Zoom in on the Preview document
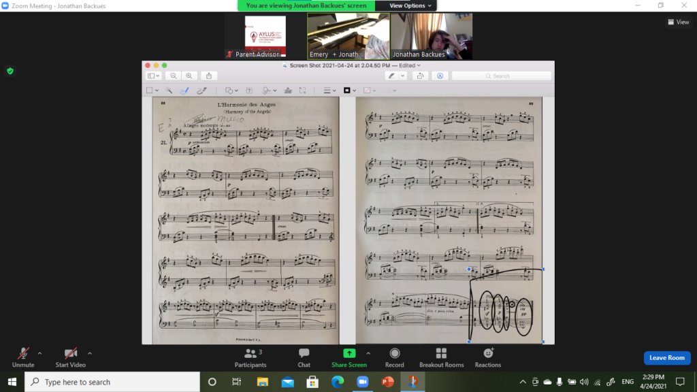697x392 pixels. tap(189, 76)
